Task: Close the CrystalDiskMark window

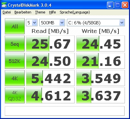Action: click(x=125, y=5)
